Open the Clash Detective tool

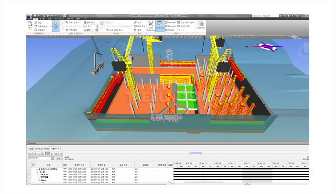point(151,26)
